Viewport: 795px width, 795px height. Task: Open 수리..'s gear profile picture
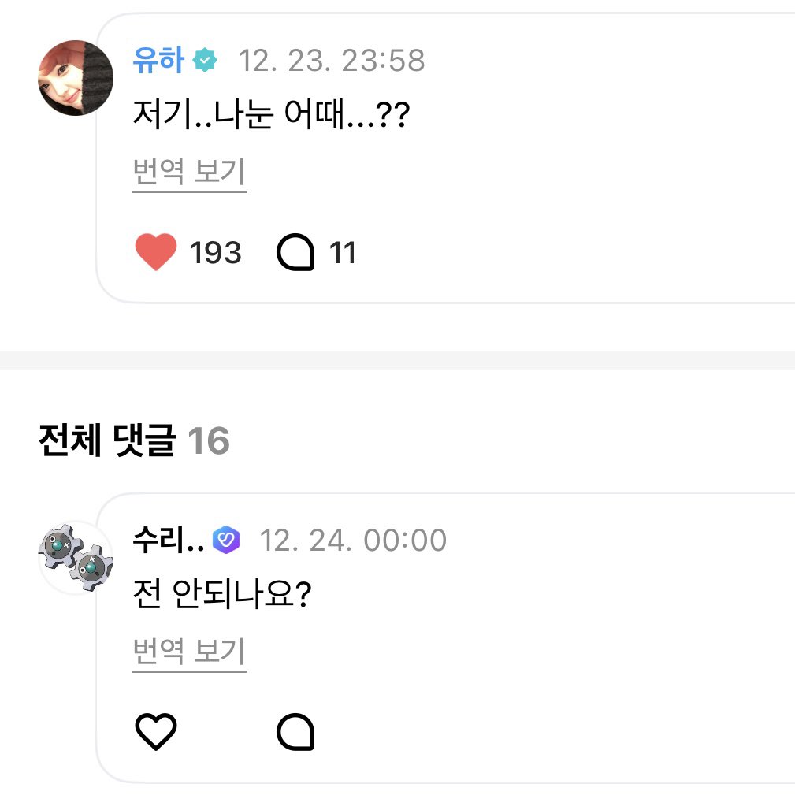pos(76,557)
